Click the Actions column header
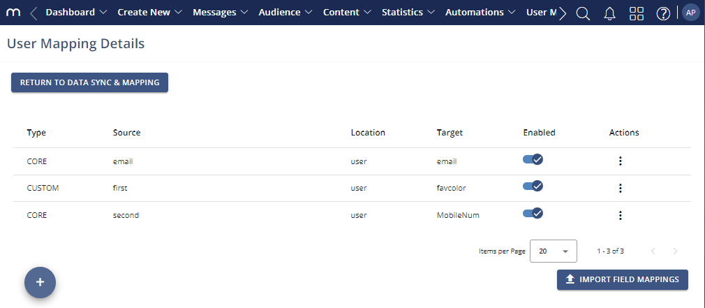705x308 pixels. (624, 133)
